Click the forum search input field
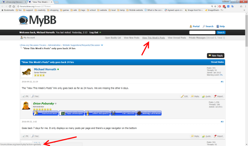The height and width of the screenshot is (146, 248). tap(202, 33)
